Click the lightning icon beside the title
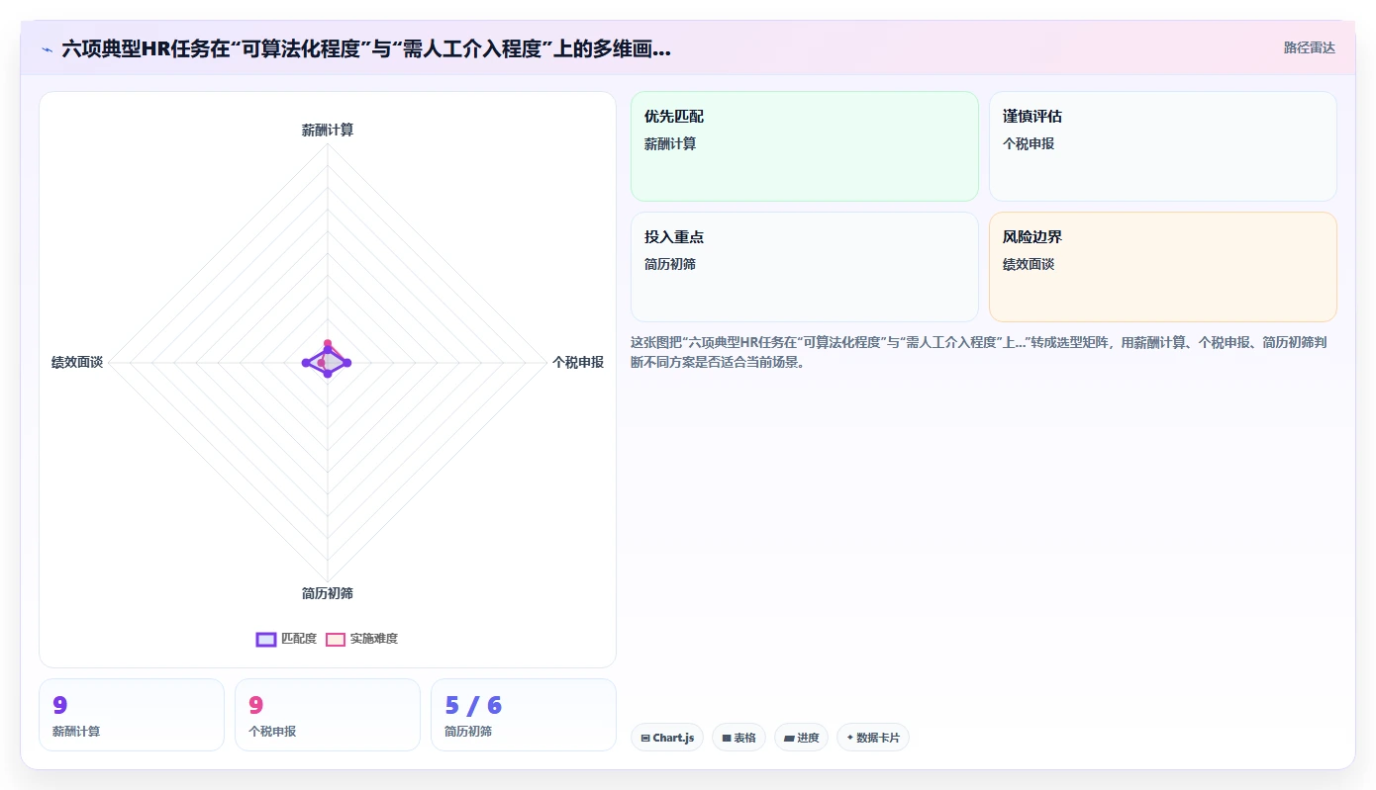The width and height of the screenshot is (1376, 790). [x=47, y=49]
